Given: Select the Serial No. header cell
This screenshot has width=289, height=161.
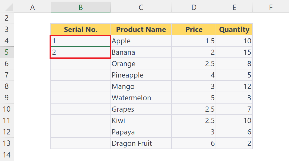Looking at the screenshot, I should click(x=80, y=29).
